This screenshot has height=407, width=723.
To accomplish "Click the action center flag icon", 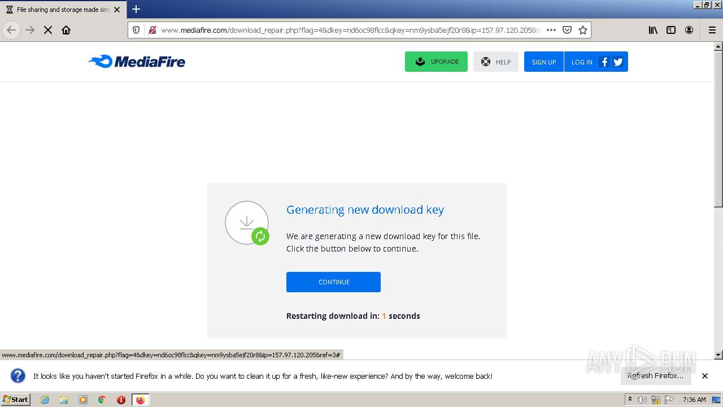I will [x=669, y=400].
